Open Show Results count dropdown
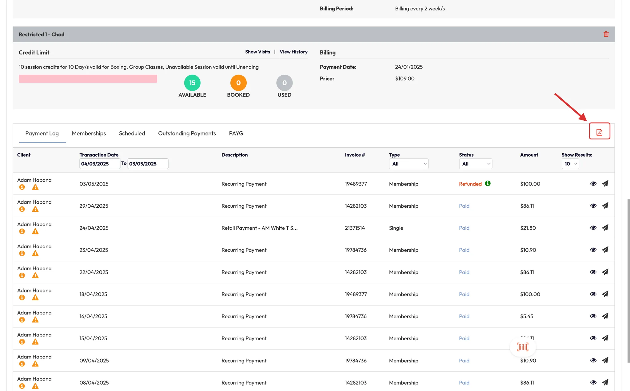This screenshot has height=391, width=630. (570, 164)
